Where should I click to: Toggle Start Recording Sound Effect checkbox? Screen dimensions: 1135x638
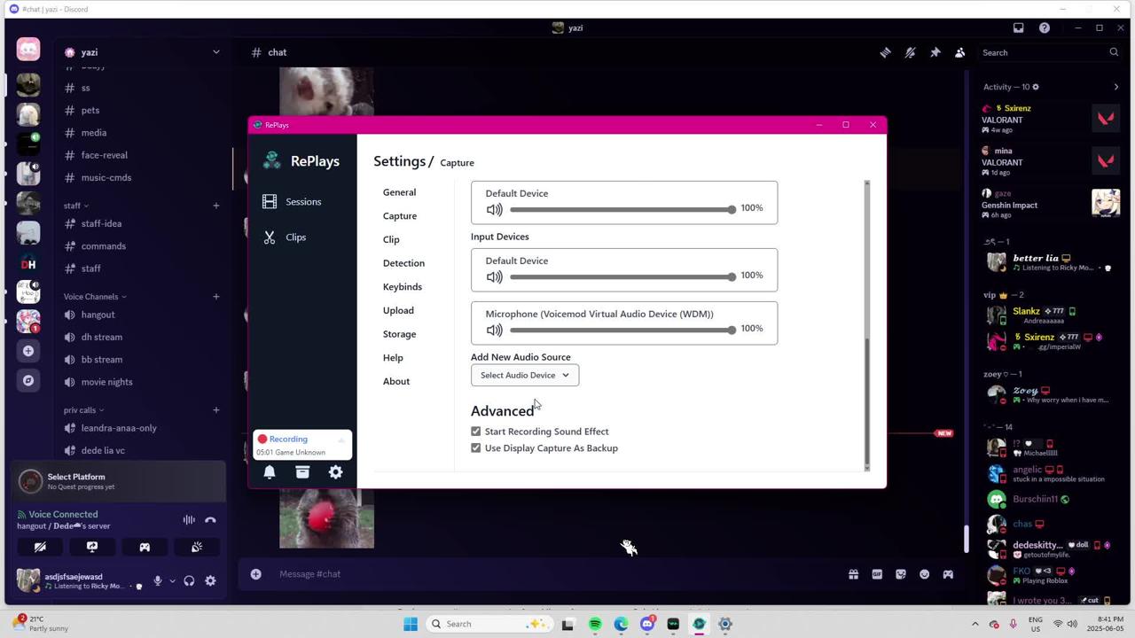click(x=476, y=432)
